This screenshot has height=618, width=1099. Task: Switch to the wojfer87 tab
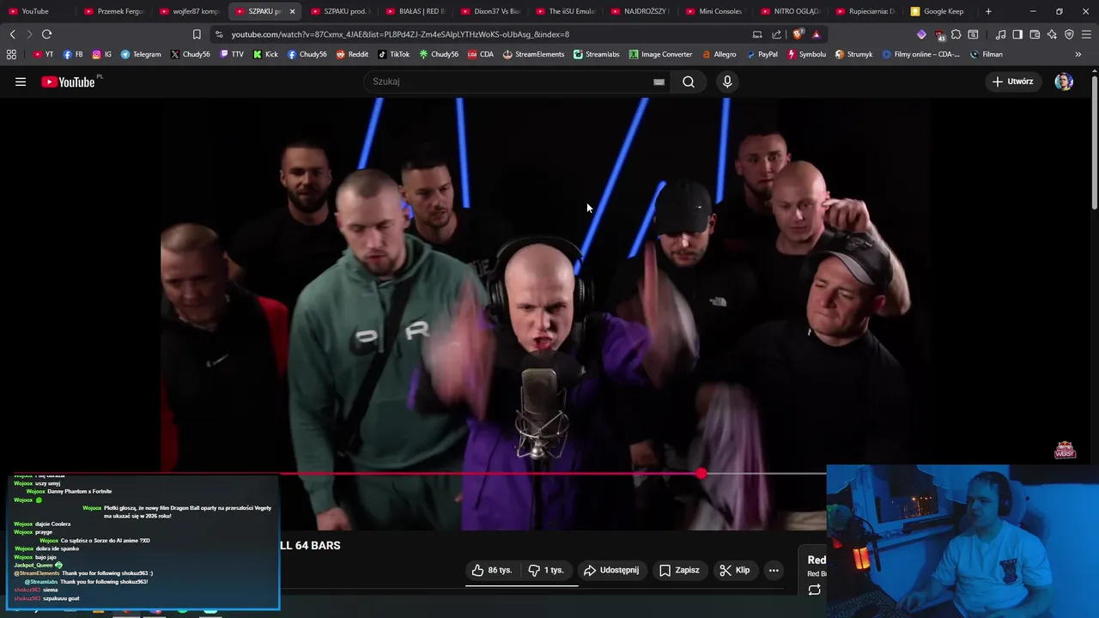pos(189,11)
